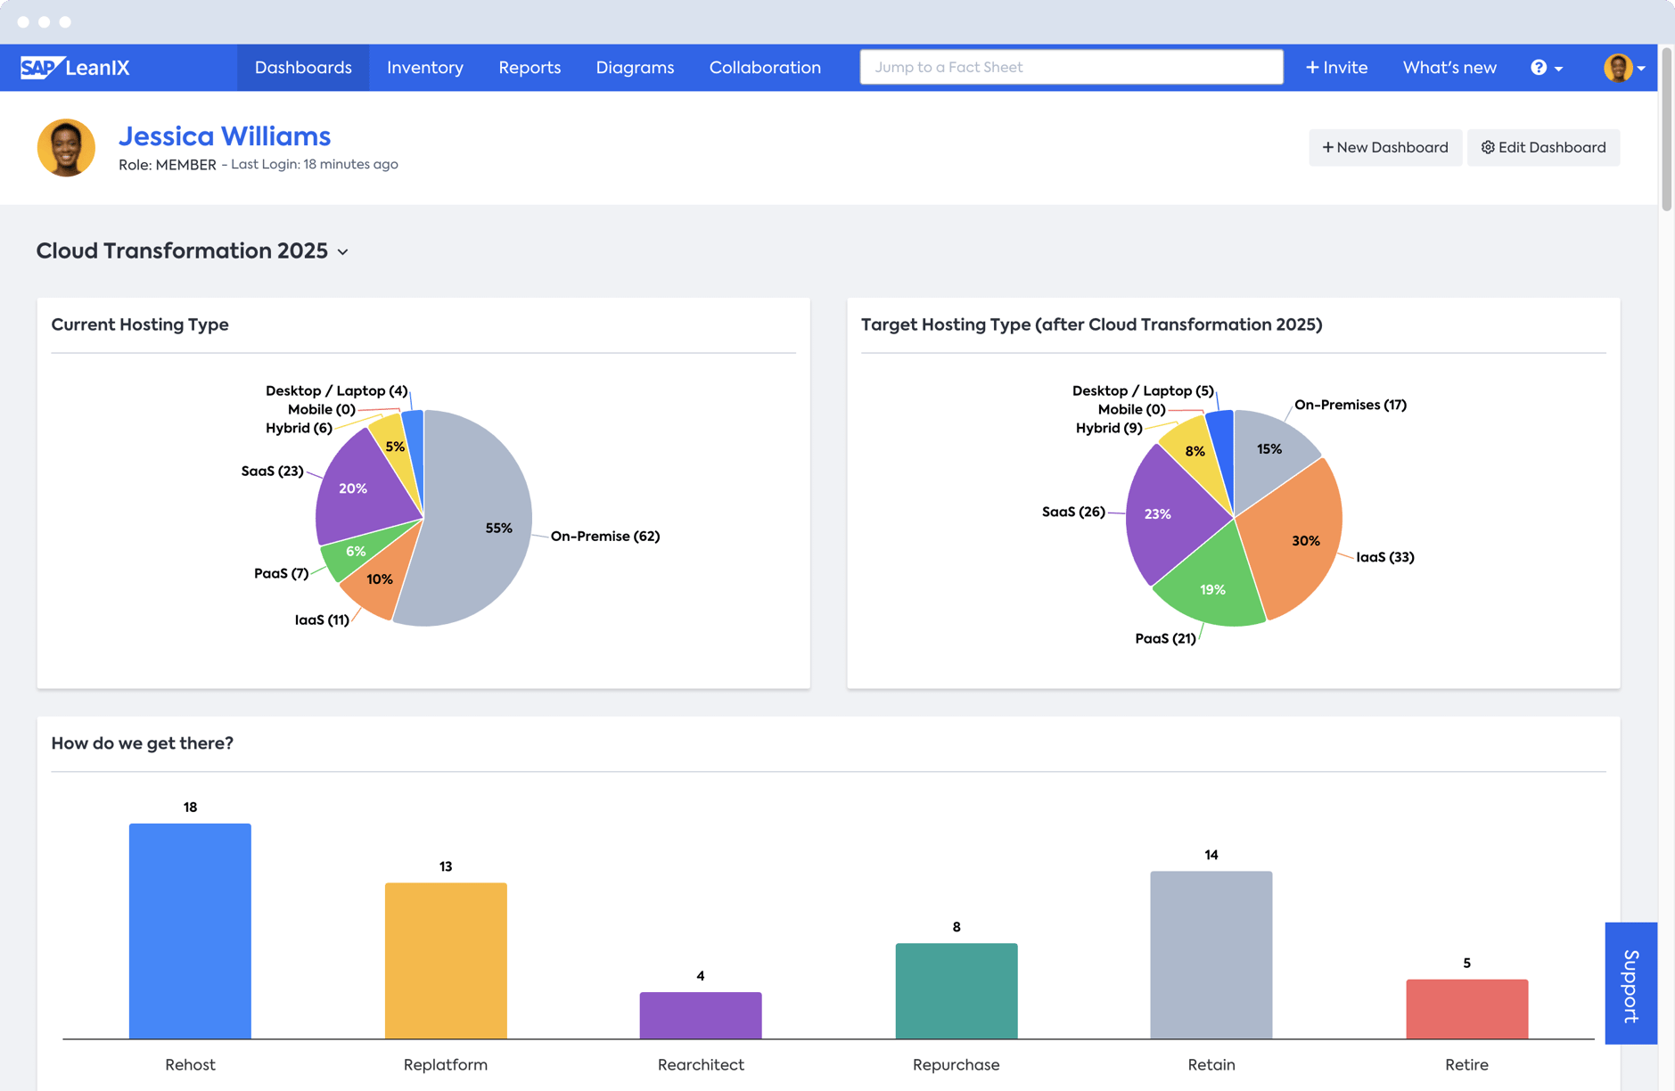The height and width of the screenshot is (1091, 1675).
Task: Click the SAP LeanIX logo
Action: [75, 67]
